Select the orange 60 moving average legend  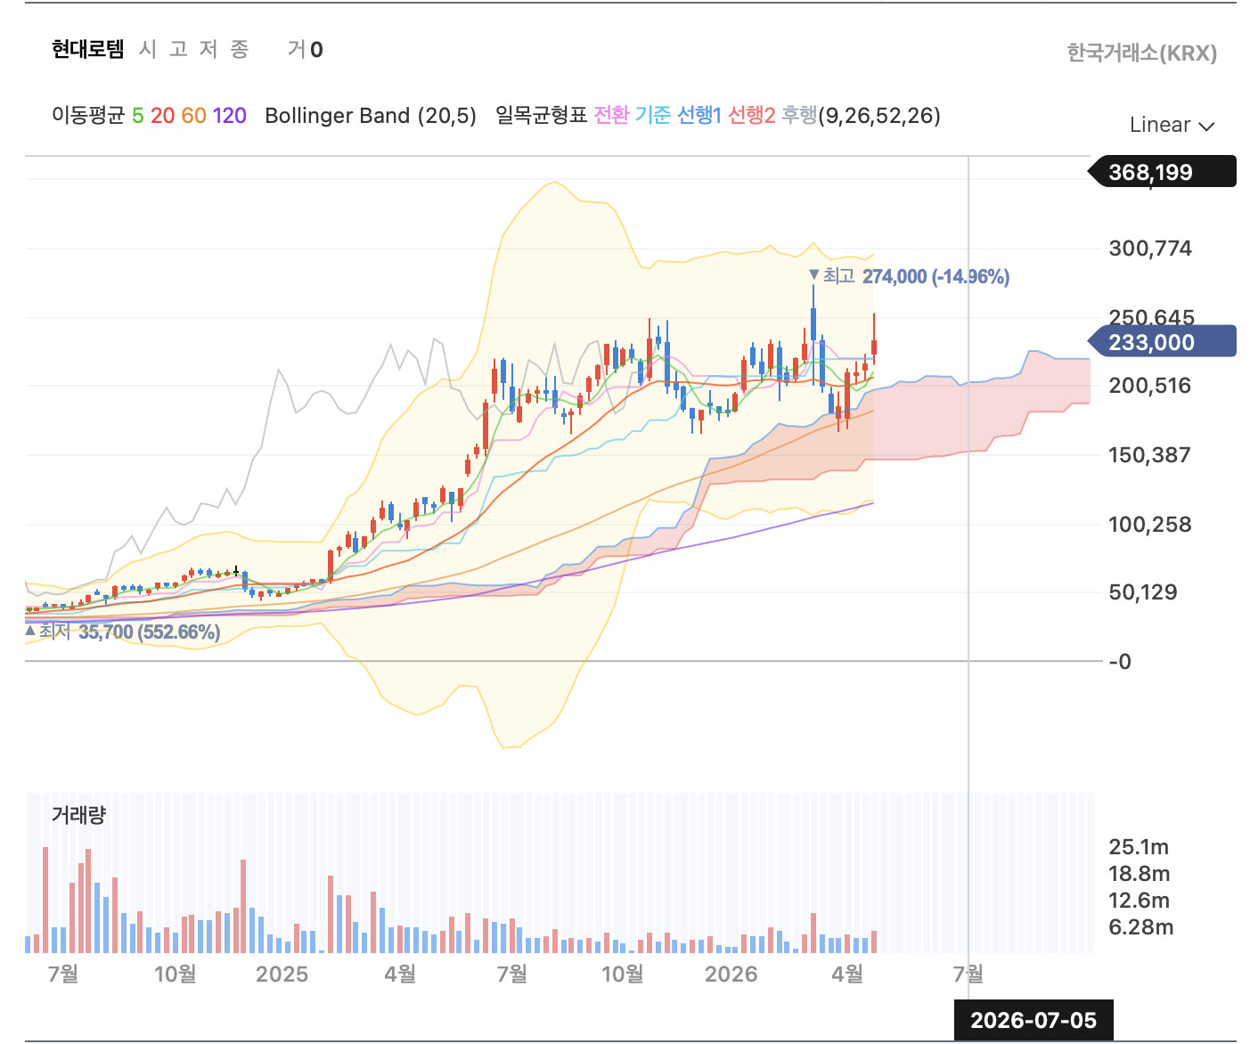193,116
